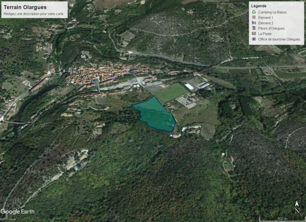Click the 'Rédigez une description' placeholder text
The height and width of the screenshot is (222, 306).
tap(33, 14)
